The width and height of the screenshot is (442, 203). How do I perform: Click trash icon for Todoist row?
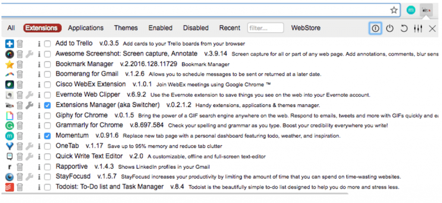tap(20, 187)
